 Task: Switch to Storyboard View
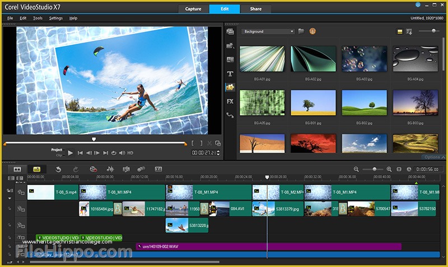(x=17, y=169)
